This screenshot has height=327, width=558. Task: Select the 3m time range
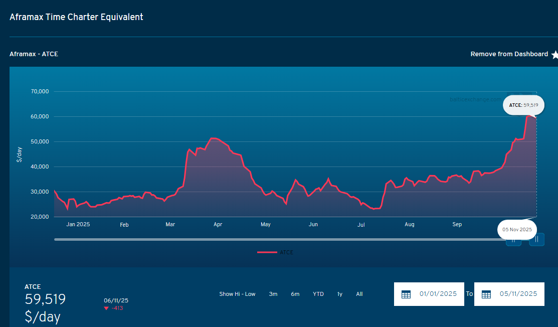[273, 294]
